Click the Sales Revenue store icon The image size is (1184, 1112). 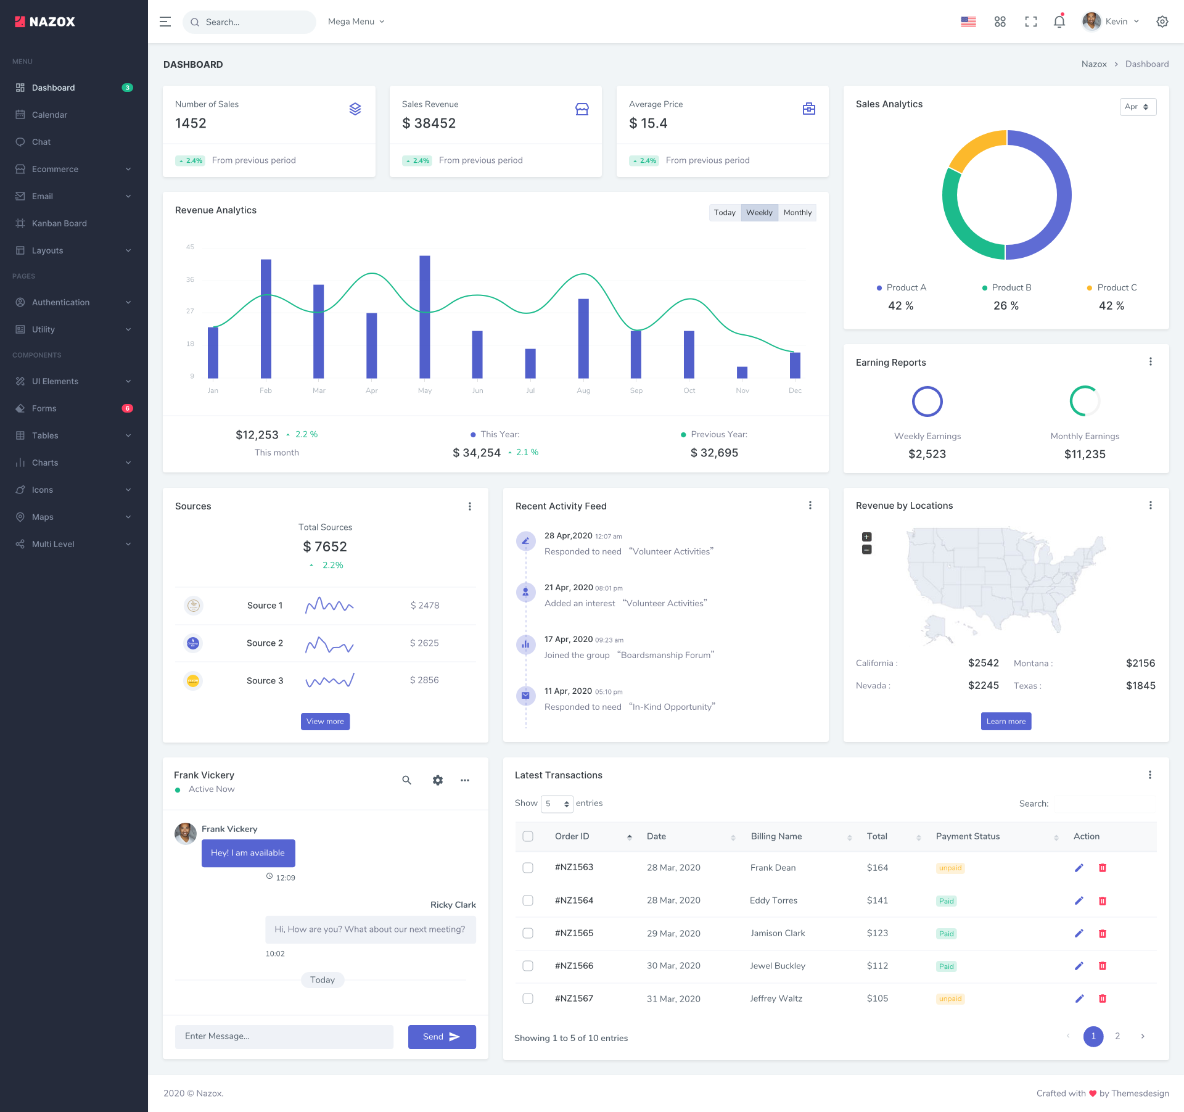[x=582, y=109]
